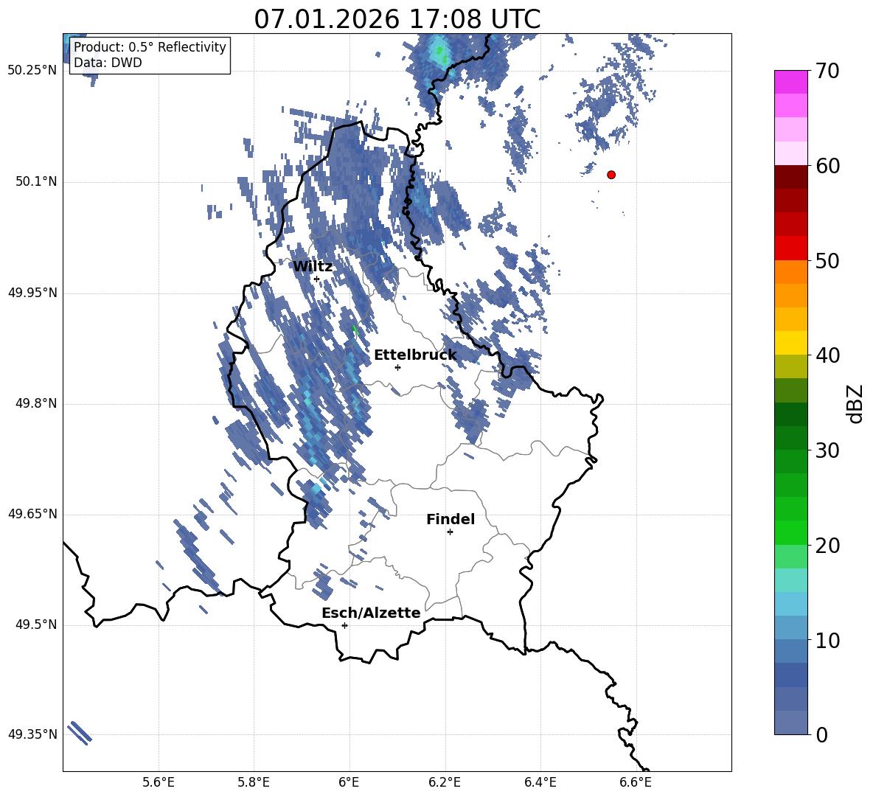Click the red dot station marker
This screenshot has height=797, width=873.
tap(611, 175)
